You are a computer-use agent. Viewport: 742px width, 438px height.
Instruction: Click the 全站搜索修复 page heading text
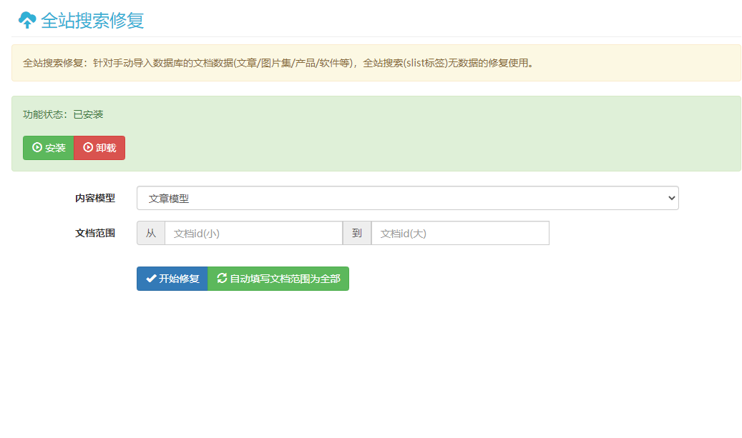click(92, 20)
